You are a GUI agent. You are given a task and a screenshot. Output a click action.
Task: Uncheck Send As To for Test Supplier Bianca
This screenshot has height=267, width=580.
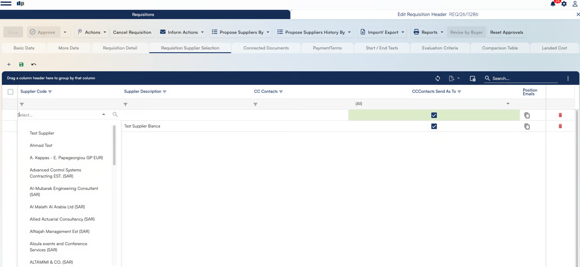434,126
